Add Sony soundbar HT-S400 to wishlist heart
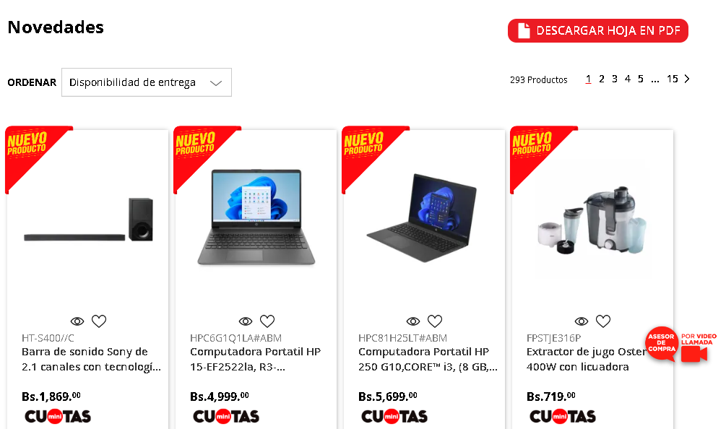Viewport: 726px width, 429px height. 99,321
